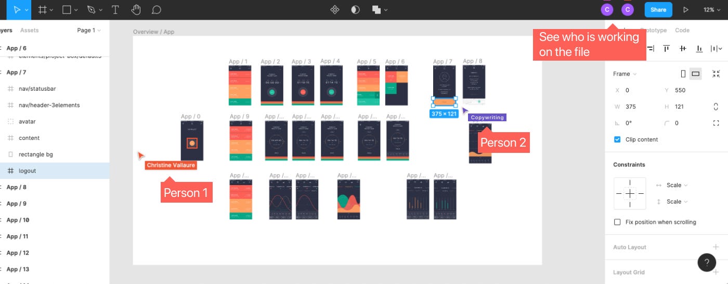
Task: Enable Fix position when scrolling checkbox
Action: 617,222
